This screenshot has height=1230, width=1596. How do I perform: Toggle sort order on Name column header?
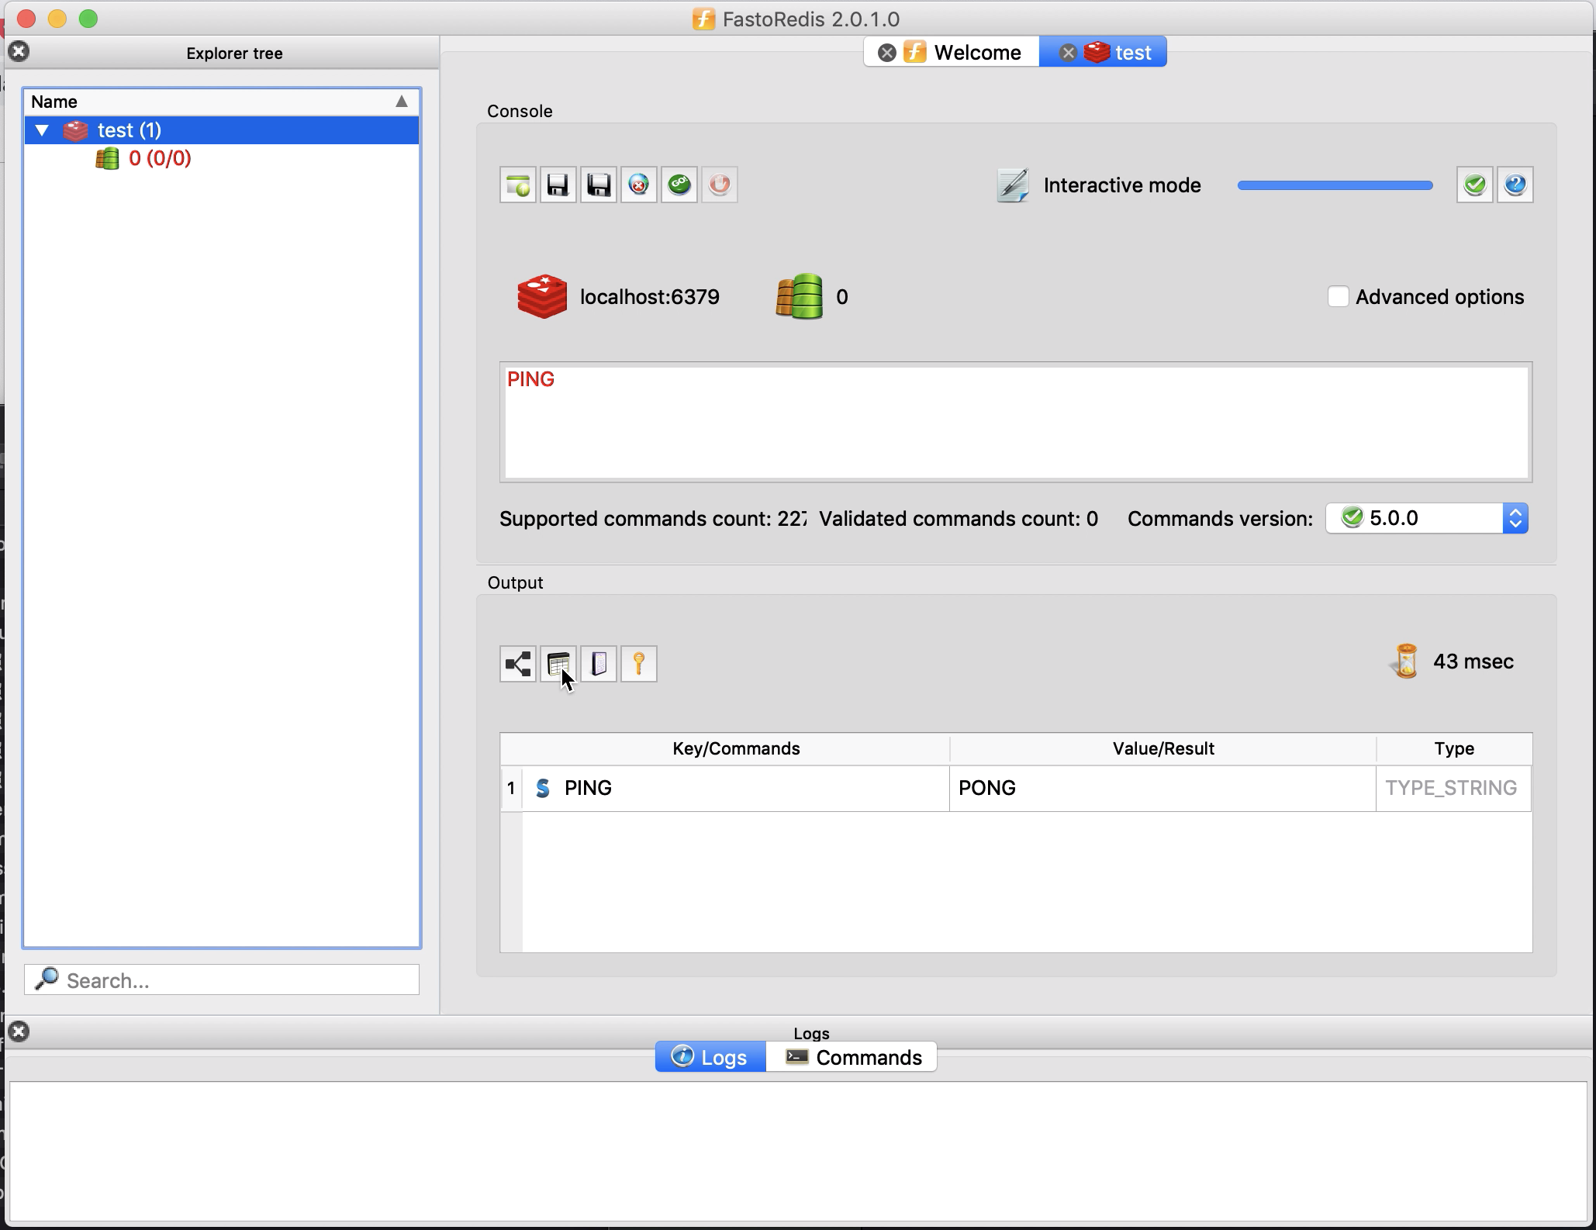coord(221,102)
